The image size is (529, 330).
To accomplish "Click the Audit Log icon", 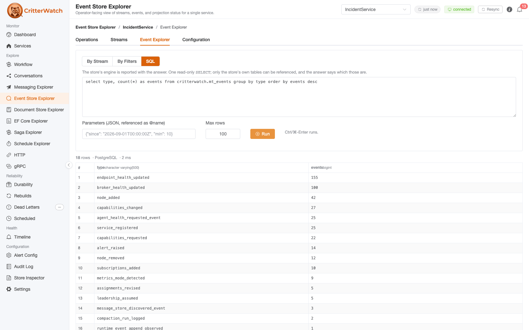I will pos(9,267).
